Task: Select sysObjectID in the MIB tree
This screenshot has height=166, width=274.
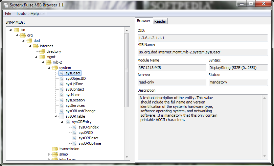Action: tap(76, 79)
